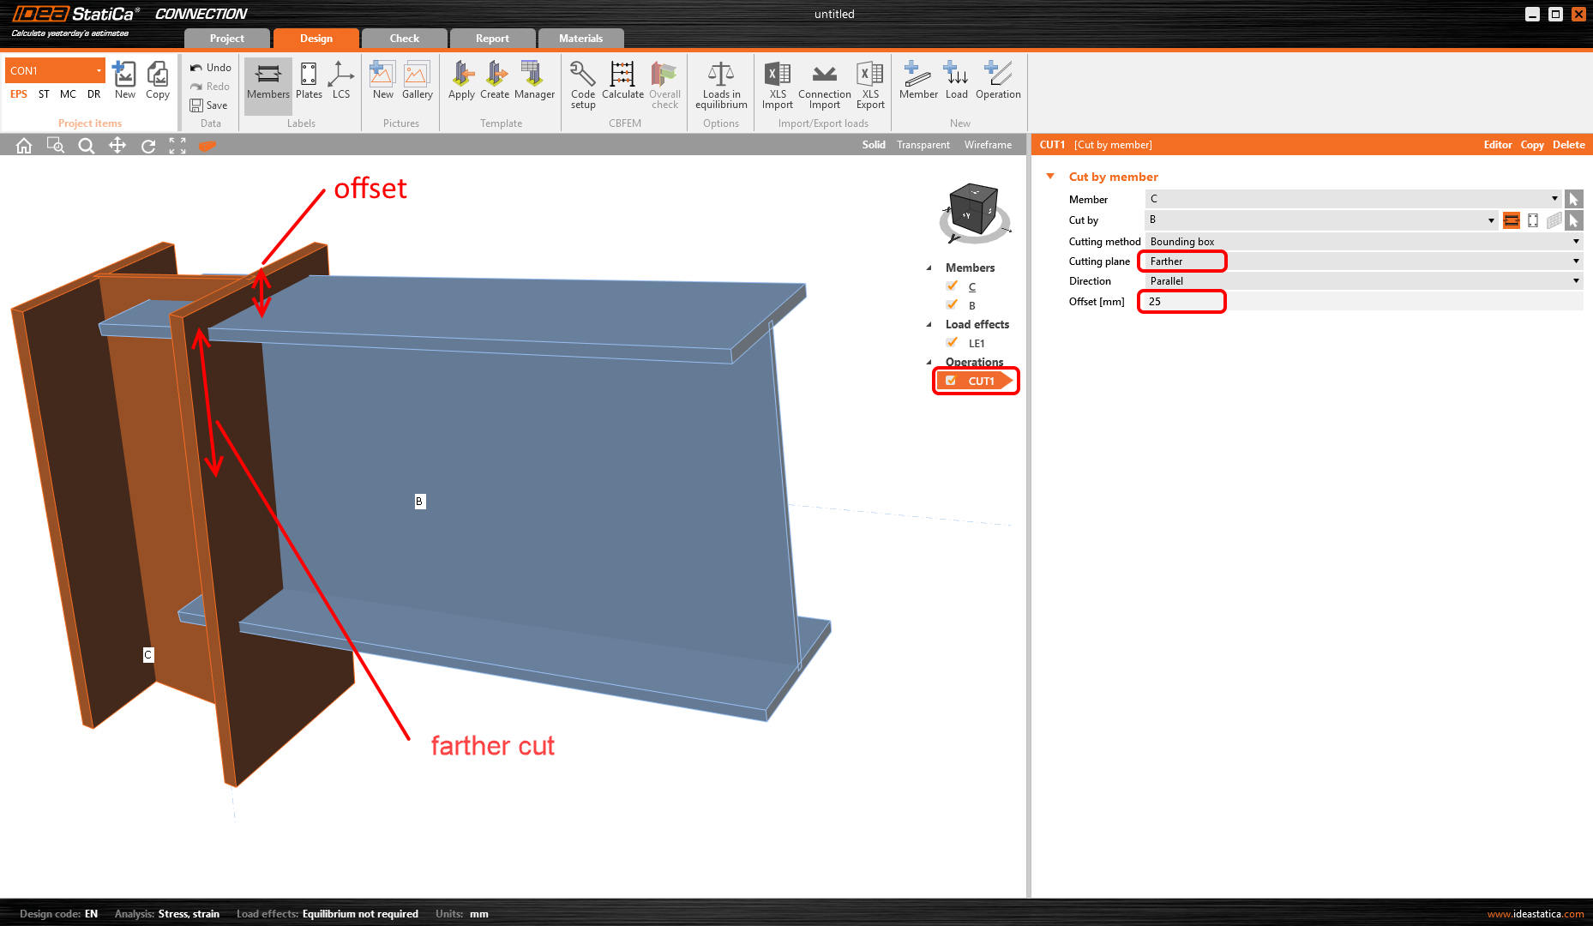Click Delete for CUT1 operation
This screenshot has height=926, width=1593.
1568,145
